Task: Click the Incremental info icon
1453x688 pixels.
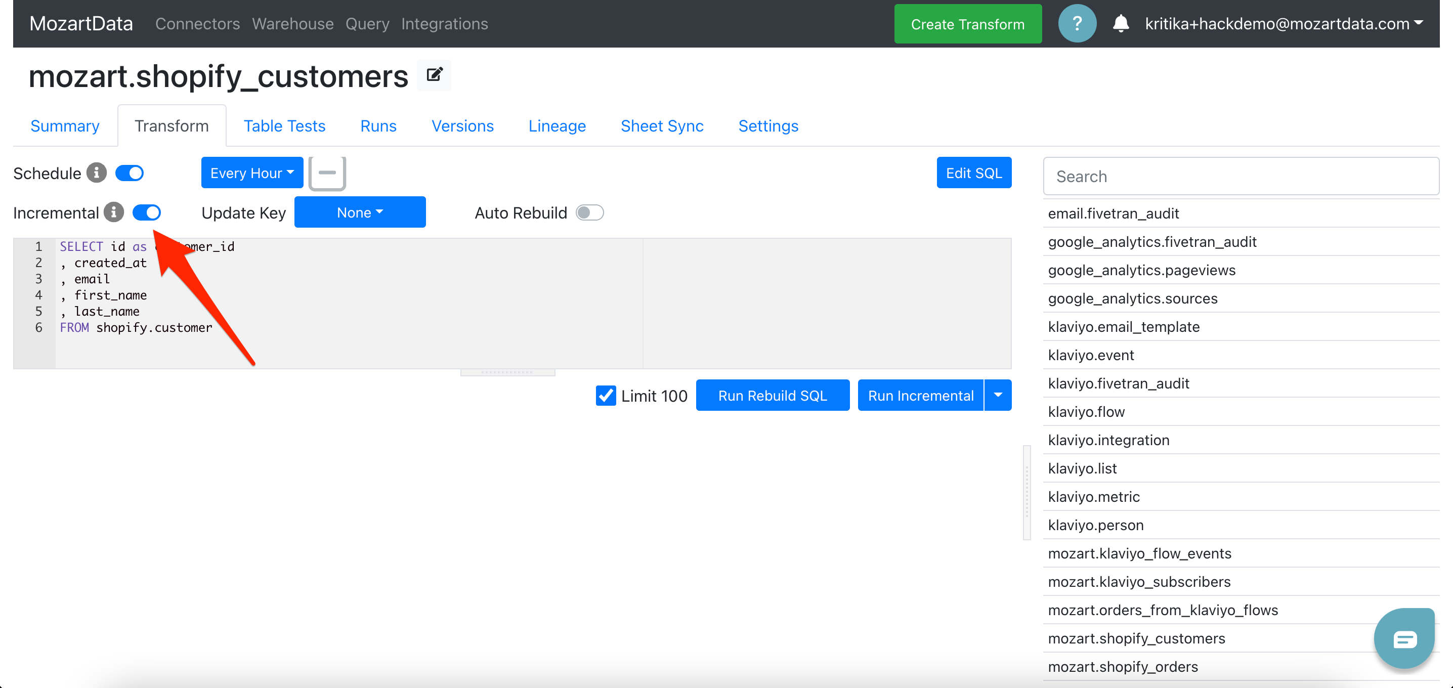Action: coord(114,212)
